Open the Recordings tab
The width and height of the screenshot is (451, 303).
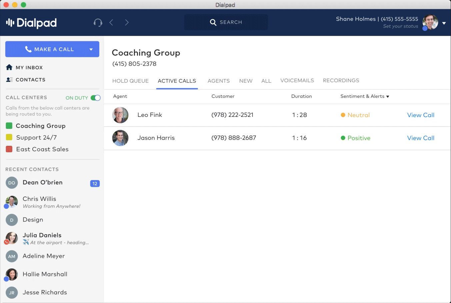pyautogui.click(x=341, y=81)
